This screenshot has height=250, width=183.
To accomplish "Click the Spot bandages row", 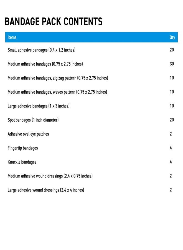I will (x=91, y=120).
